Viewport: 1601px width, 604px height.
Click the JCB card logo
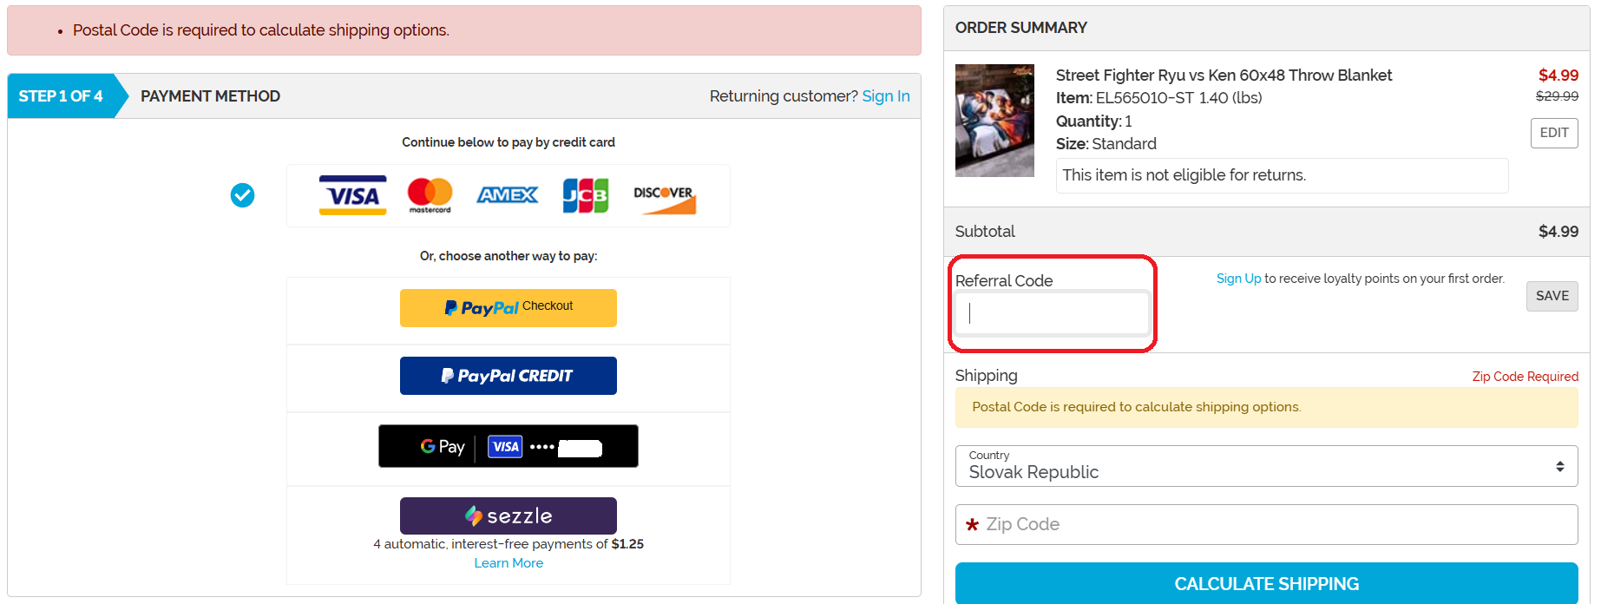click(x=585, y=195)
